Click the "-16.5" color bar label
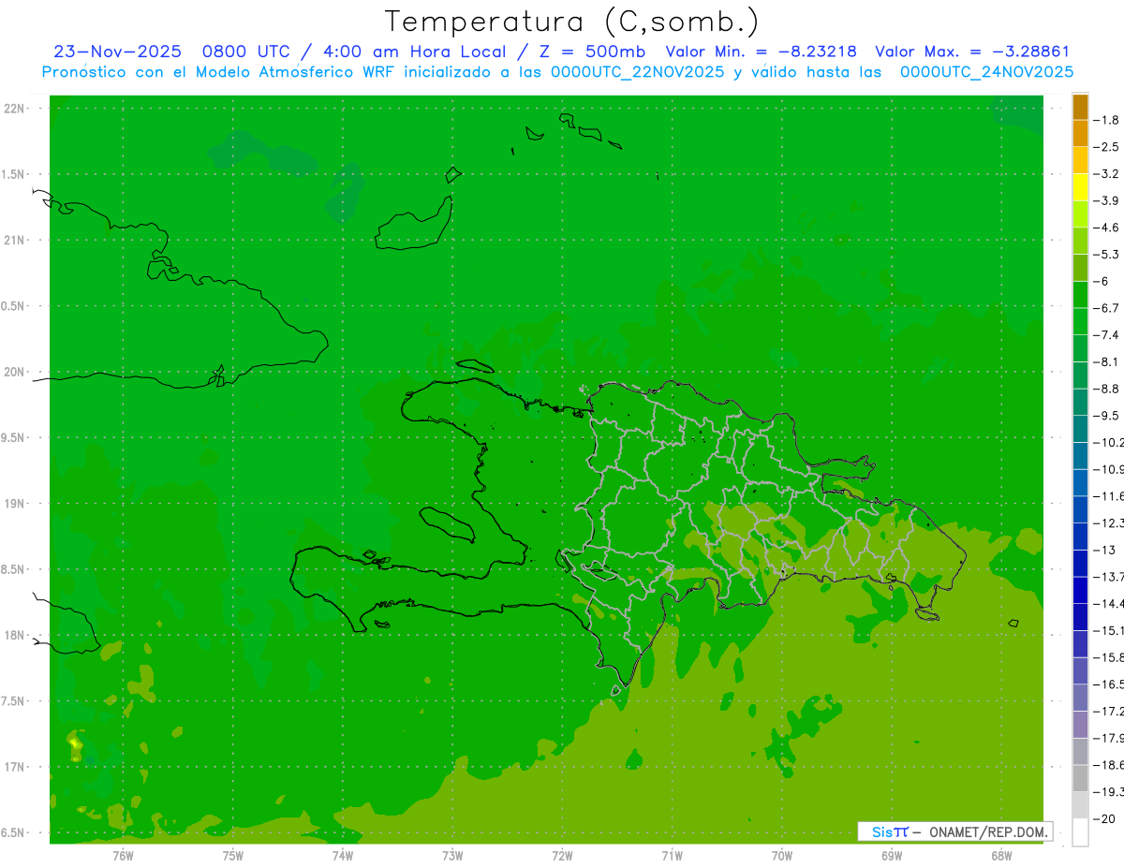This screenshot has width=1124, height=868. click(x=1108, y=685)
